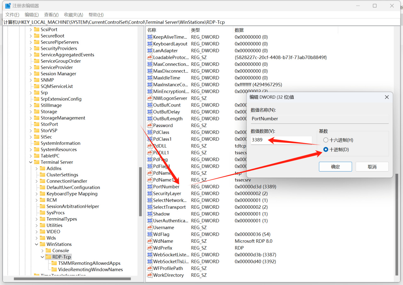Click the tree pane horizontal scrollbar thumb
This screenshot has height=285, width=403.
click(x=72, y=279)
